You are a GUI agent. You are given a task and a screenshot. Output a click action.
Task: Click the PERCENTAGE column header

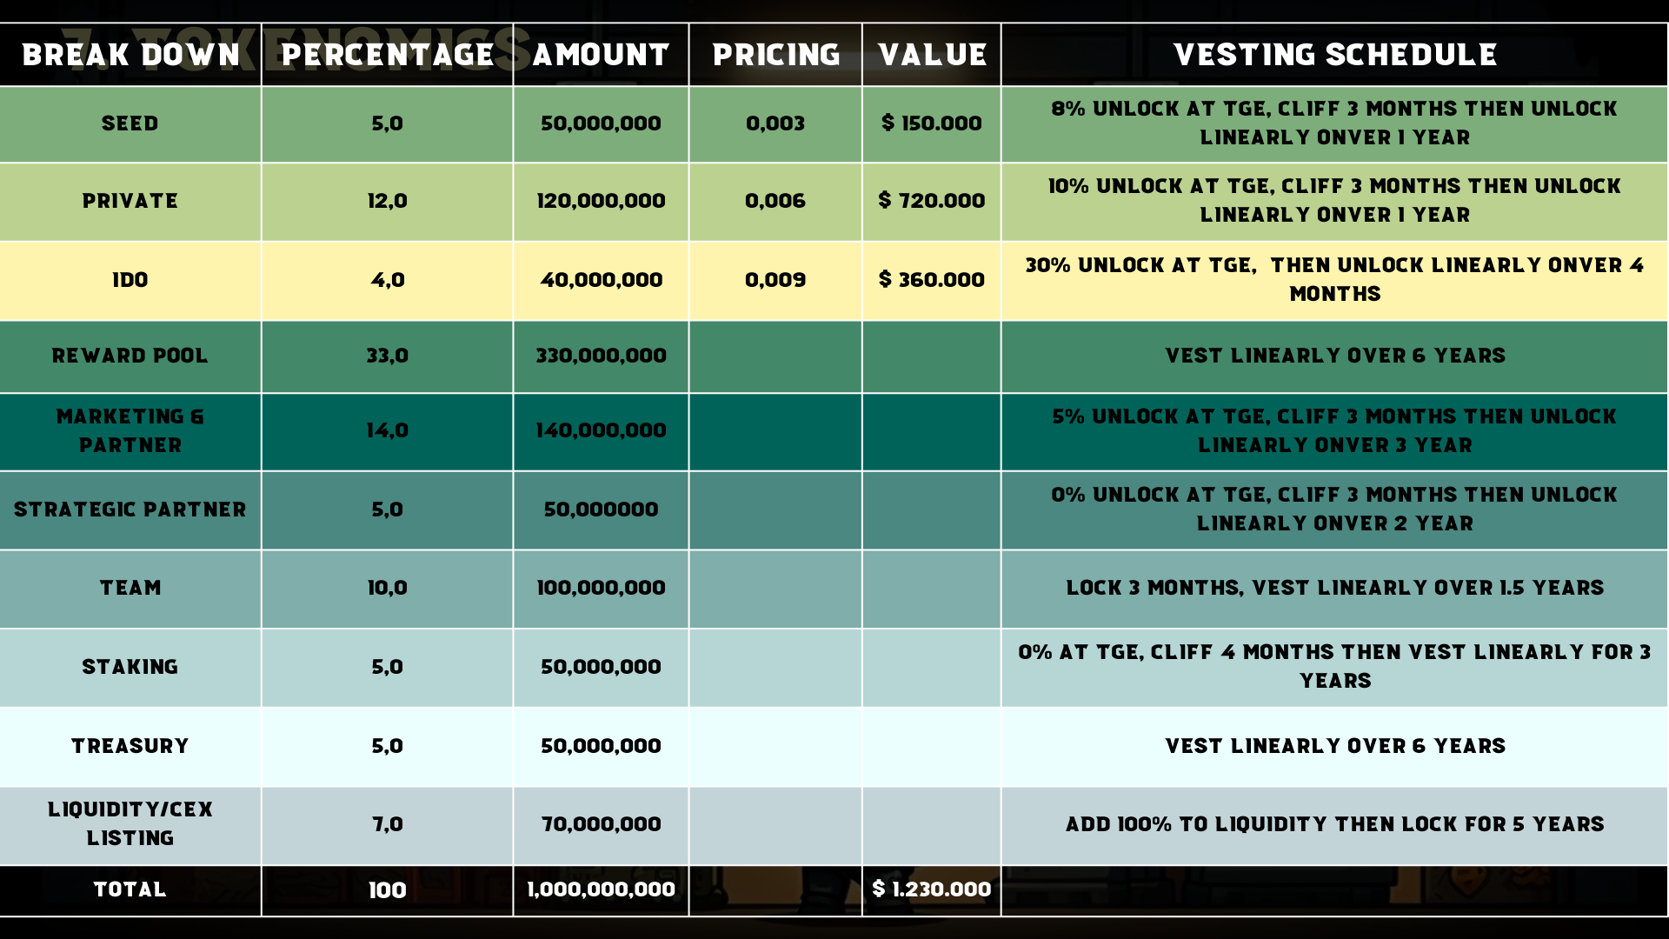click(388, 55)
